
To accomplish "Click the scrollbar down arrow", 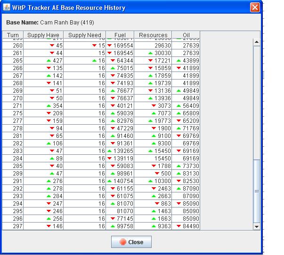I will pyautogui.click(x=257, y=226).
